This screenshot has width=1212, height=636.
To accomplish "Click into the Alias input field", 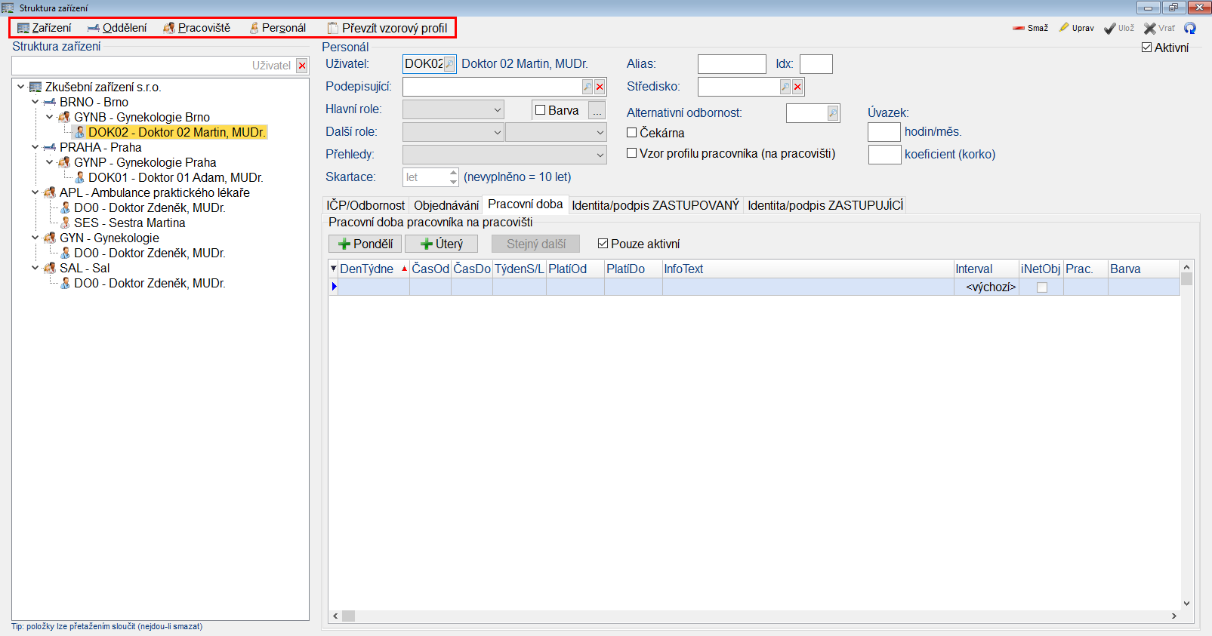I will [731, 64].
